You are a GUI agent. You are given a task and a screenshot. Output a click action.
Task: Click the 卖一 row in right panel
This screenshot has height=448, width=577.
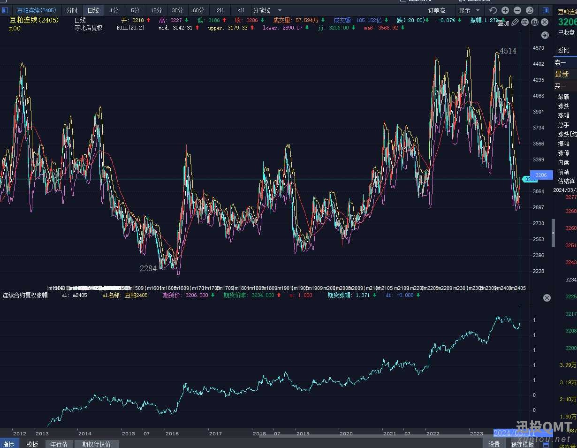pos(565,62)
